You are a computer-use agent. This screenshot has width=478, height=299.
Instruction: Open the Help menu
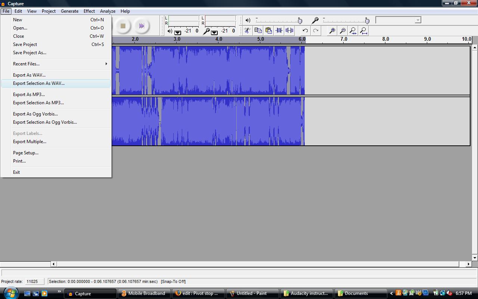tap(125, 11)
